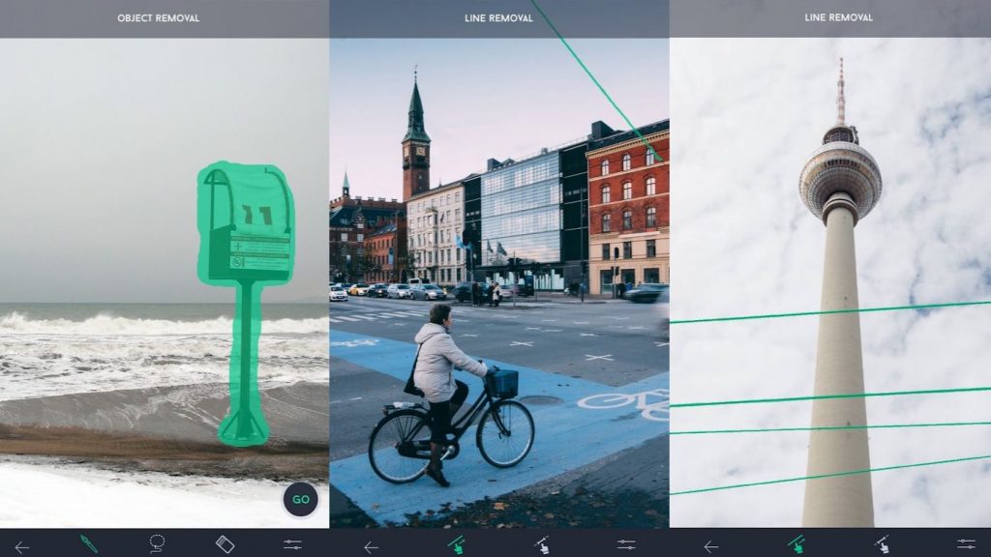Select the green Brush tool in Object Removal
This screenshot has width=991, height=557.
pos(89,544)
